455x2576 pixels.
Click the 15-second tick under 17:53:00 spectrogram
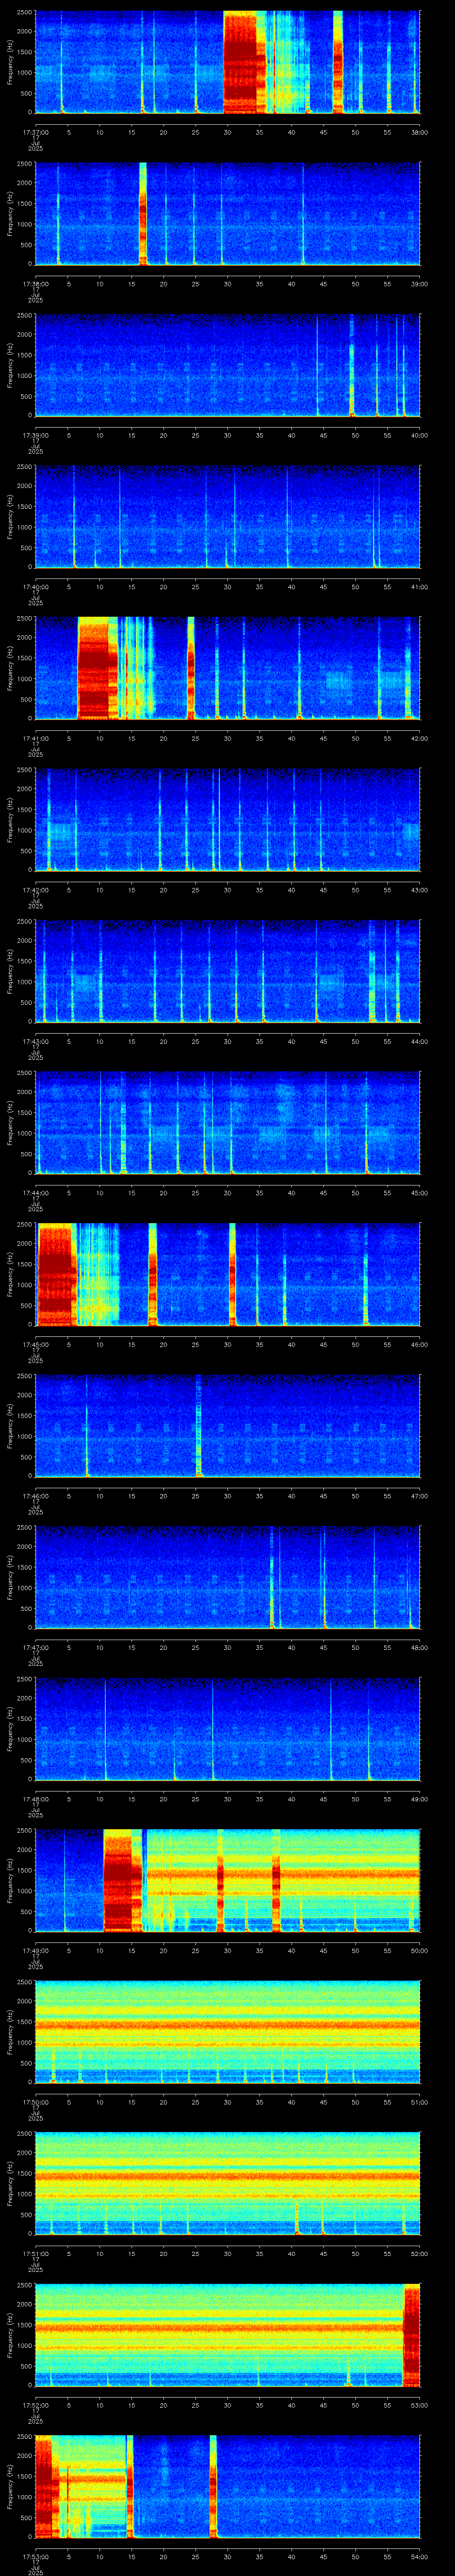point(131,2557)
